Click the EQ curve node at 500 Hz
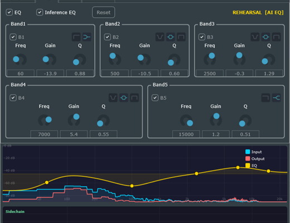The width and height of the screenshot is (290, 223). (x=132, y=186)
